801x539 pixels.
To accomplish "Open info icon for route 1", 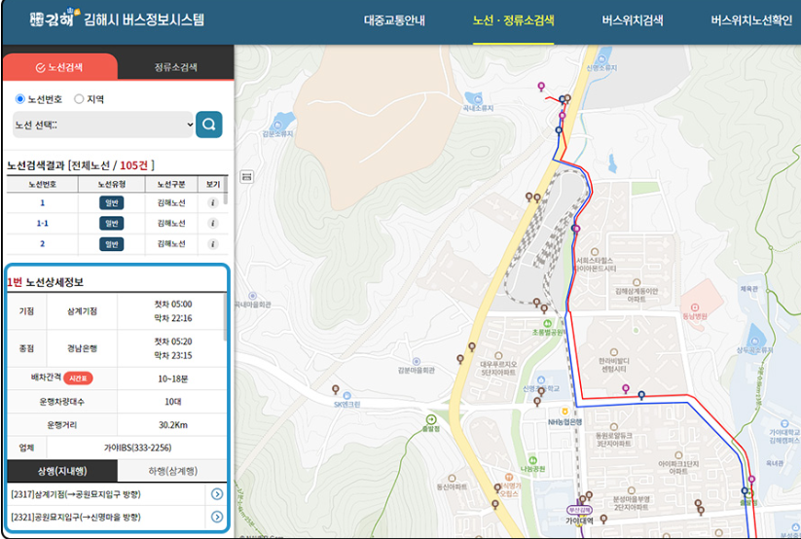I will pos(212,202).
